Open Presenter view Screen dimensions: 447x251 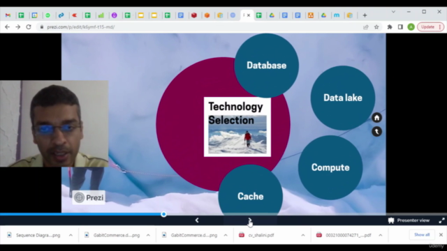[409, 220]
